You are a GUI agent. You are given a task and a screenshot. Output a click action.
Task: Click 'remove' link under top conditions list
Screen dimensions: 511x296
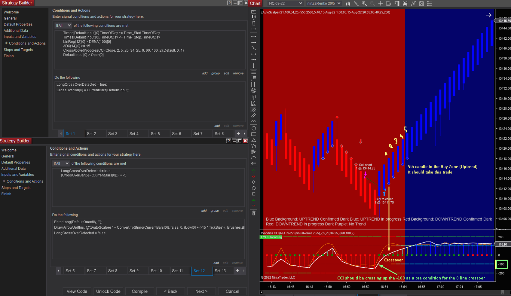coord(238,73)
